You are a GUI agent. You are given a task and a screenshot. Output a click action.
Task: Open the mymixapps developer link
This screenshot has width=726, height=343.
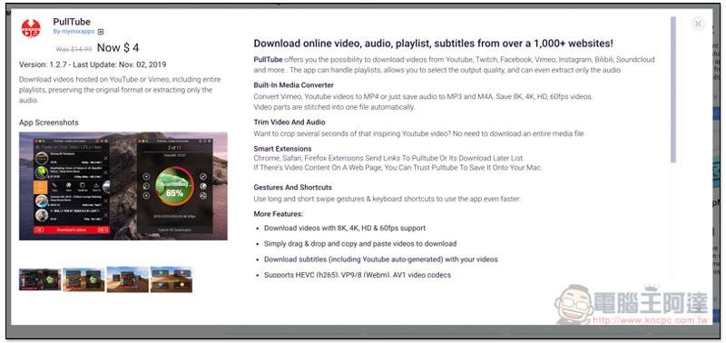pyautogui.click(x=74, y=32)
